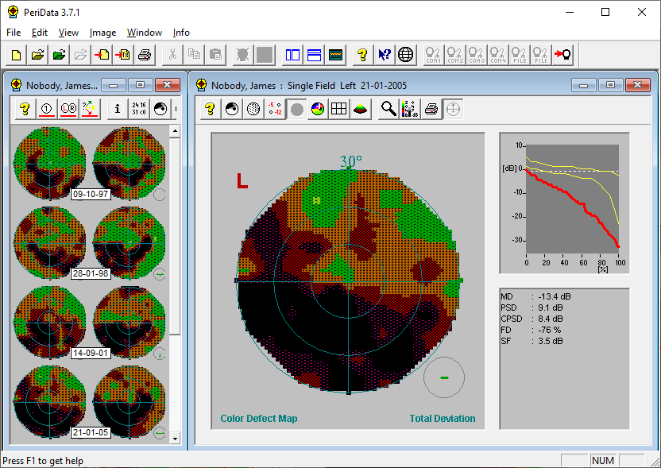Click the dark green screen icon
The image size is (661, 468).
335,55
